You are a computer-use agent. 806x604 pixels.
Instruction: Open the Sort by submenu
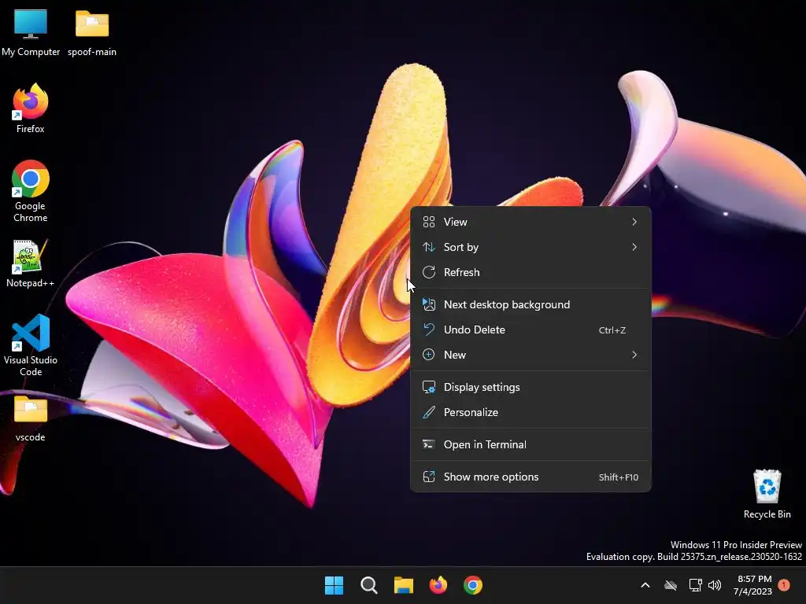(x=531, y=247)
